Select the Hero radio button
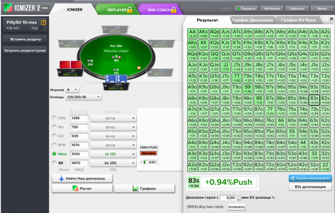Screen dimensions: 335x213 click(54, 154)
